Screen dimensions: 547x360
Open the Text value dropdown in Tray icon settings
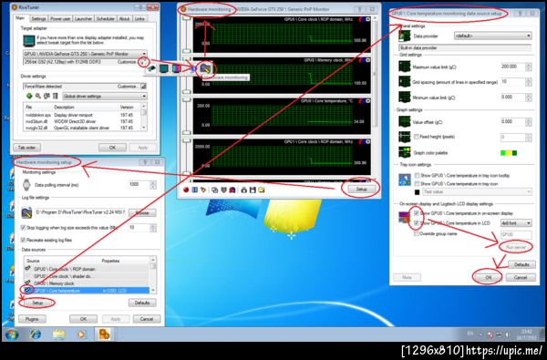pyautogui.click(x=477, y=192)
